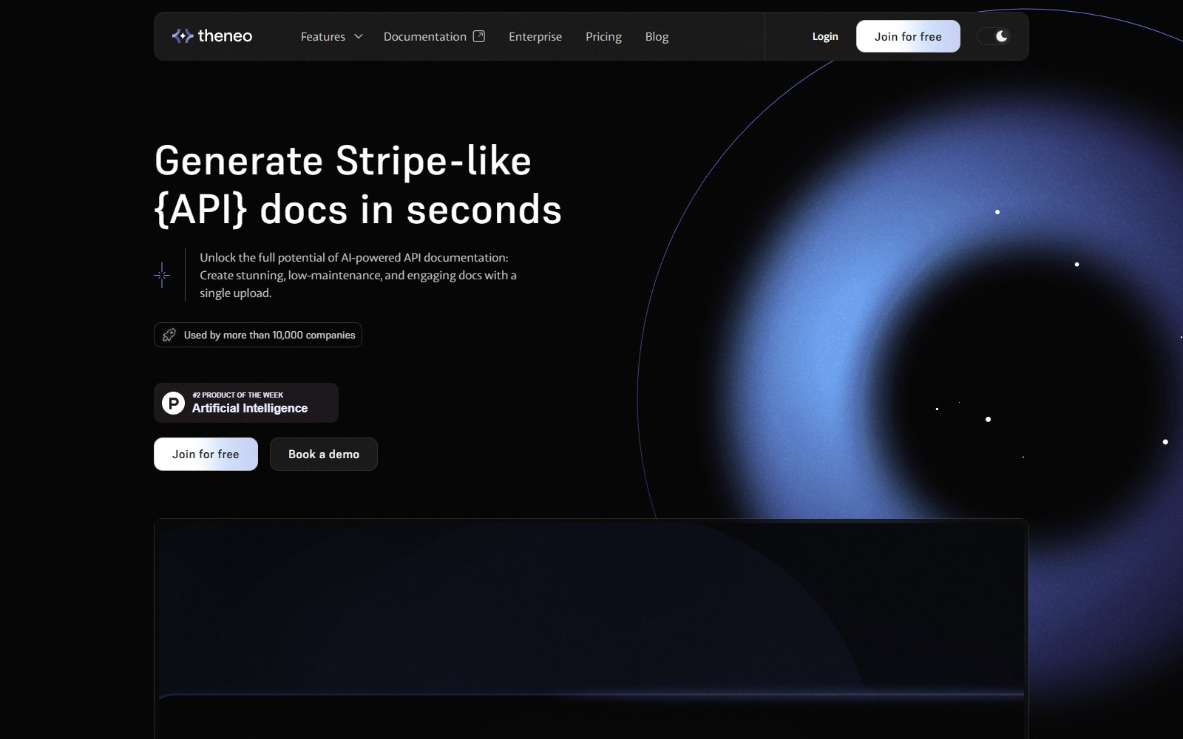This screenshot has width=1183, height=739.
Task: Open Documentation via its external-link icon
Action: [x=479, y=36]
